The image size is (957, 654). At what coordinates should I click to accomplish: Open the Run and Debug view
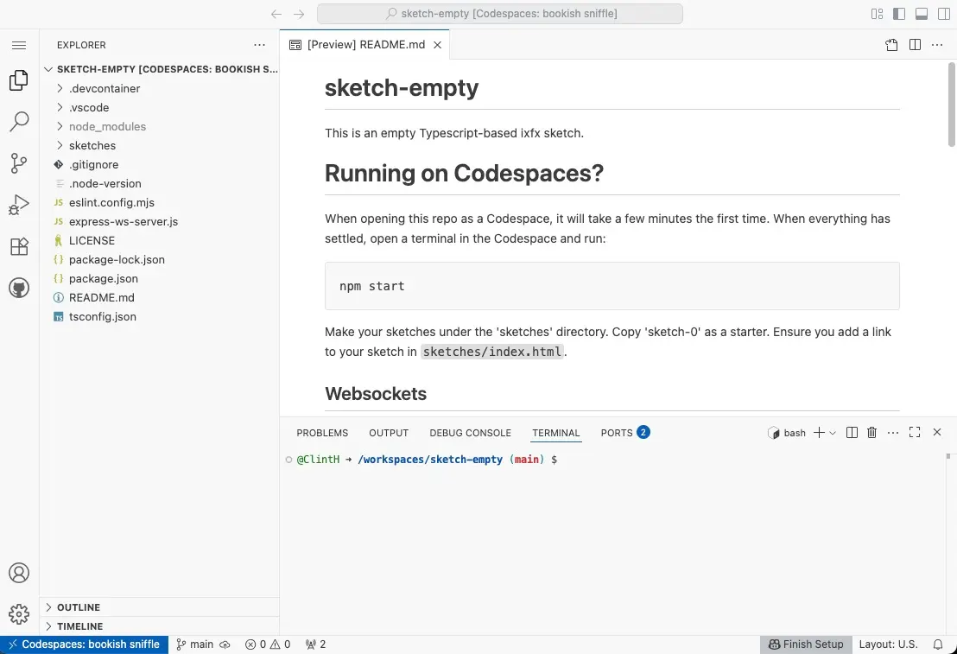(19, 204)
